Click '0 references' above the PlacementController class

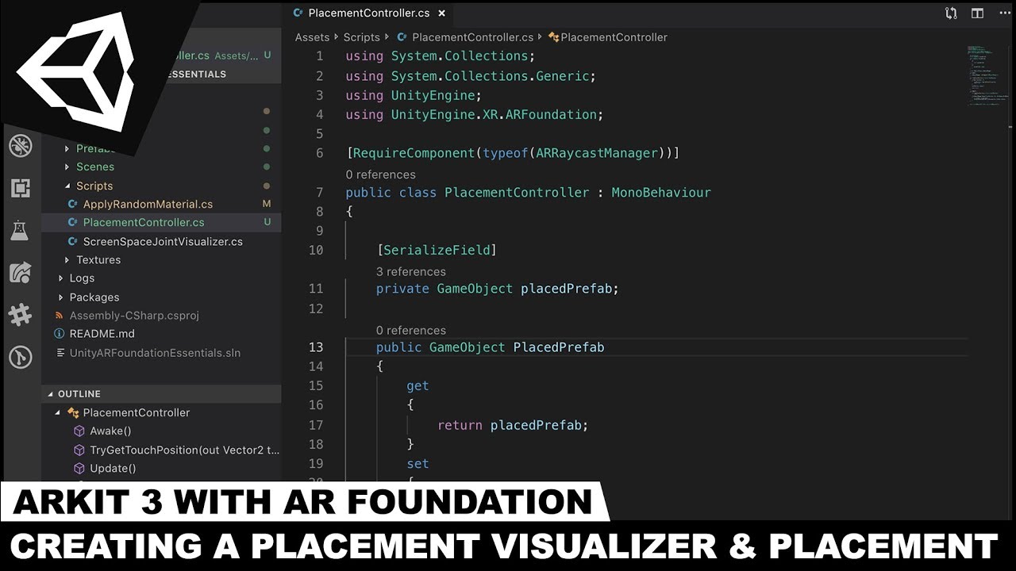pyautogui.click(x=380, y=174)
